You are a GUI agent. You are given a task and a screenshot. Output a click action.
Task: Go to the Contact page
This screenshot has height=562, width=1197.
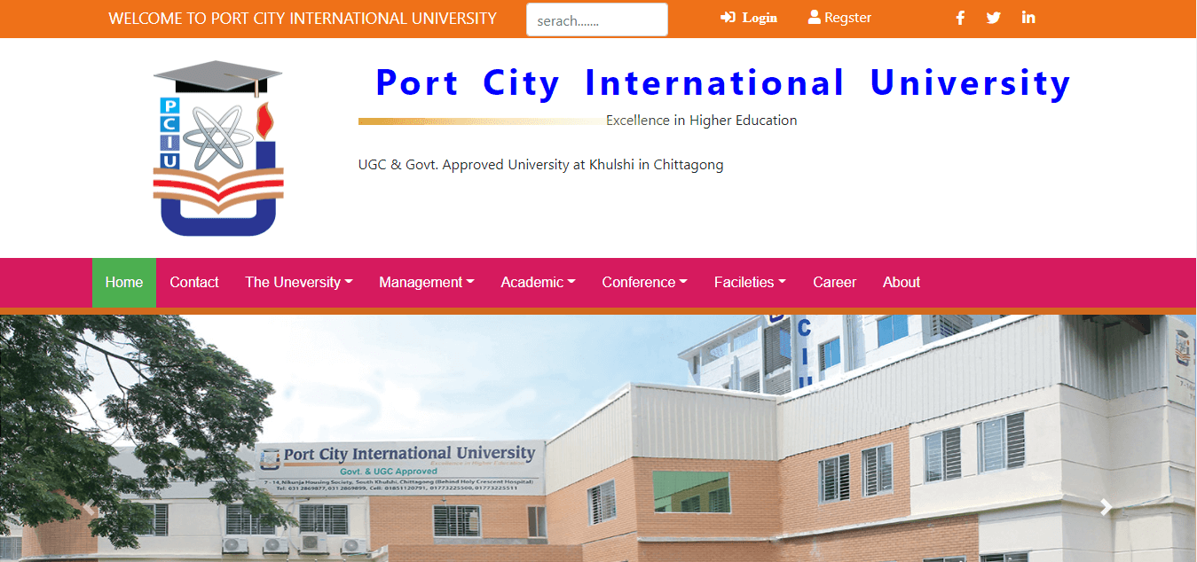(194, 283)
